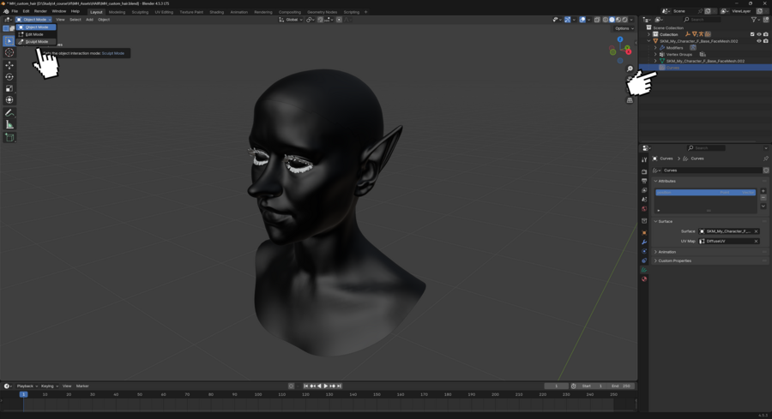The width and height of the screenshot is (772, 419).
Task: Expand the Modifiers item in outliner
Action: tap(655, 48)
